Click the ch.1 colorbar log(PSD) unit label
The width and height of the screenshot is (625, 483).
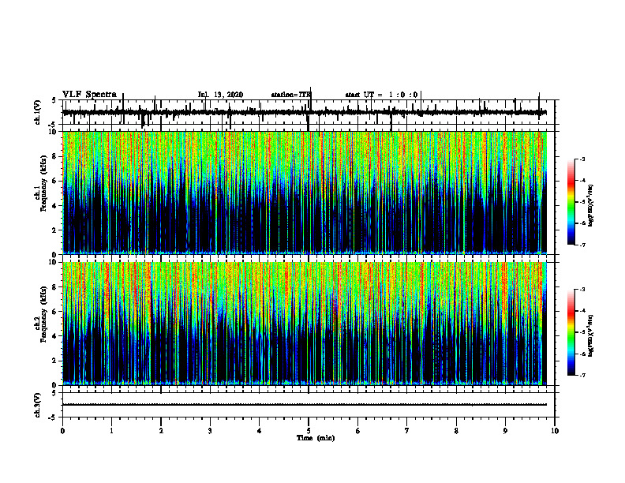tap(591, 205)
